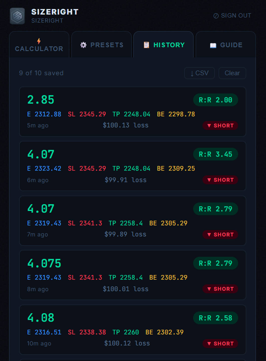This screenshot has height=361, width=266.
Task: Click the '6m ago' timestamp
Action: coord(38,180)
